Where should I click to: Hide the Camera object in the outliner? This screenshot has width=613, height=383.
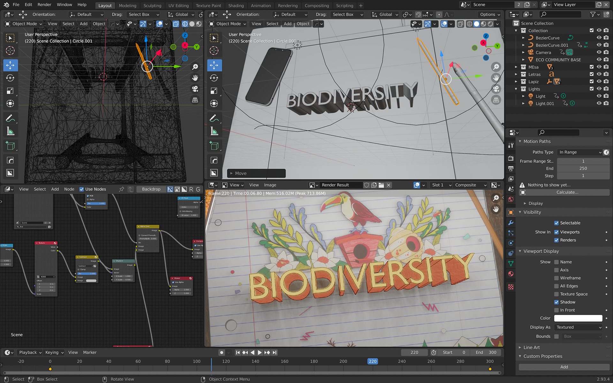coord(599,52)
